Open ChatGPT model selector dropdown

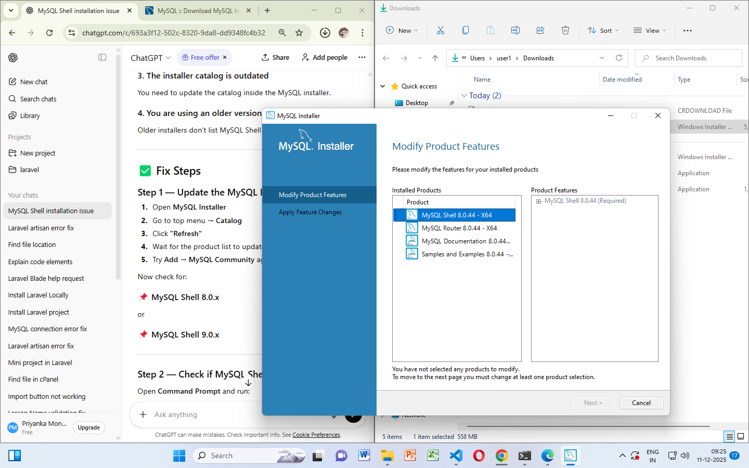pos(150,58)
